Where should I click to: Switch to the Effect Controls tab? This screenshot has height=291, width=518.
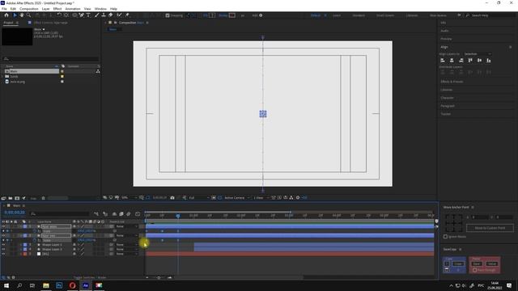tap(50, 23)
